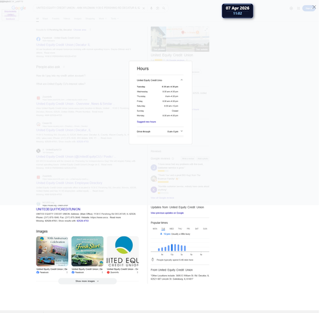Image resolution: width=321 pixels, height=313 pixels.
Task: Switch to the Videos tab
Action: [x=67, y=19]
